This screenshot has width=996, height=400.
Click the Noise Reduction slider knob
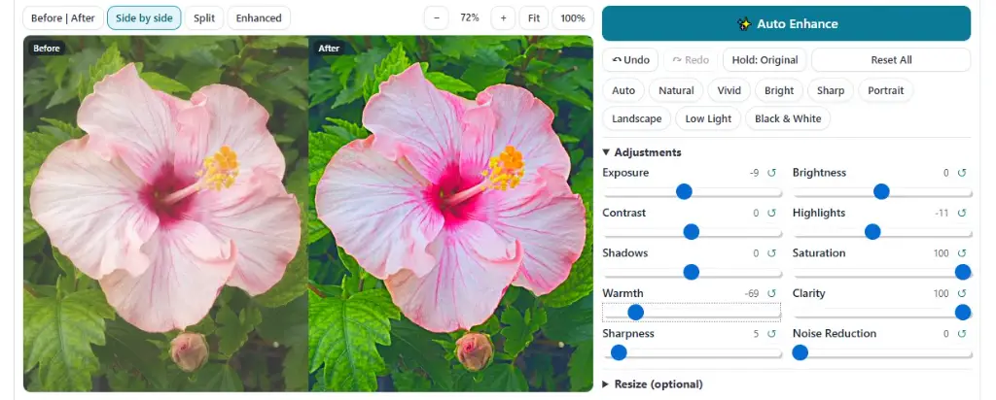pyautogui.click(x=800, y=352)
